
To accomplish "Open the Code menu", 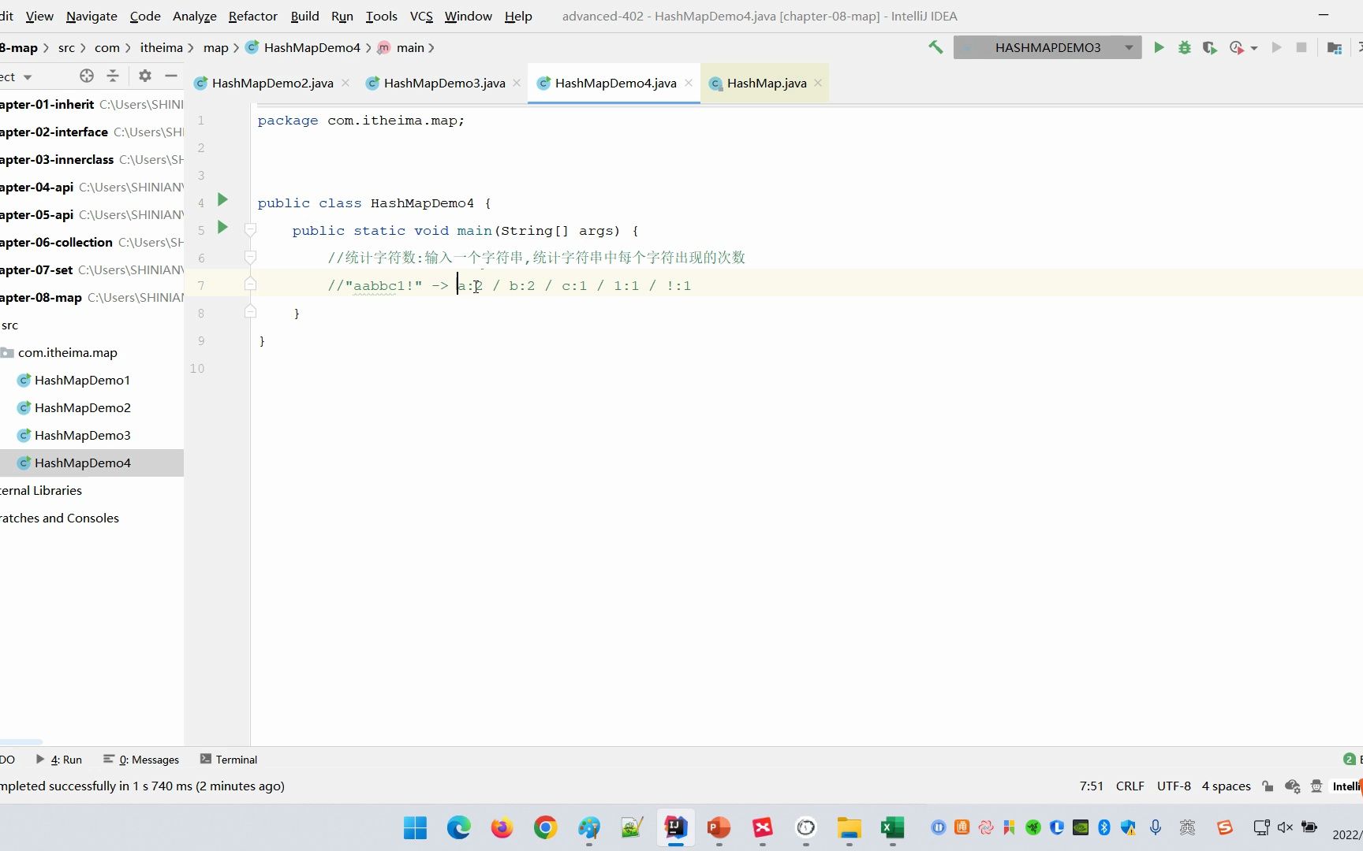I will (145, 16).
